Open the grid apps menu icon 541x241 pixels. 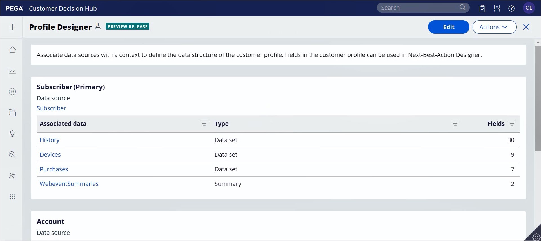[12, 197]
